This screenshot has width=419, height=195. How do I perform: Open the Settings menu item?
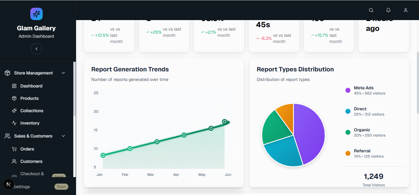pyautogui.click(x=22, y=187)
